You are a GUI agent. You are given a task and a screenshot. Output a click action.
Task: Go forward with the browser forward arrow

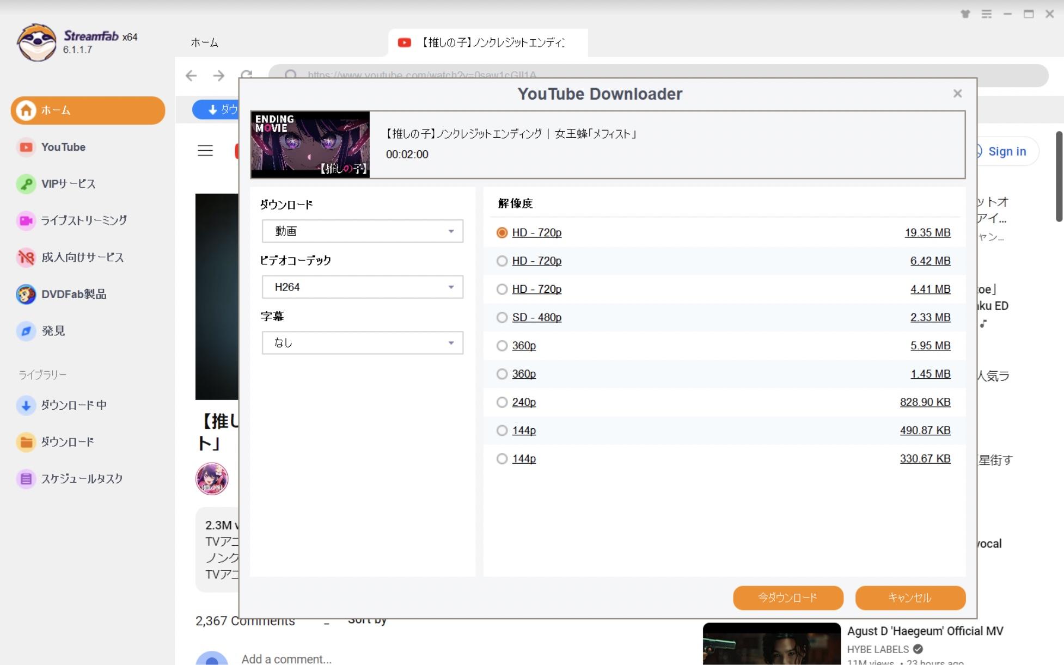pyautogui.click(x=219, y=76)
